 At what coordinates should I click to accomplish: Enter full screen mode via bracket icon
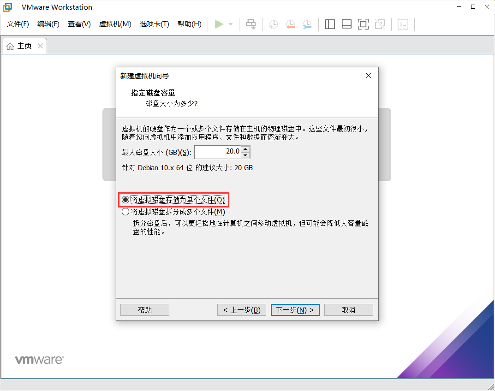coord(363,24)
